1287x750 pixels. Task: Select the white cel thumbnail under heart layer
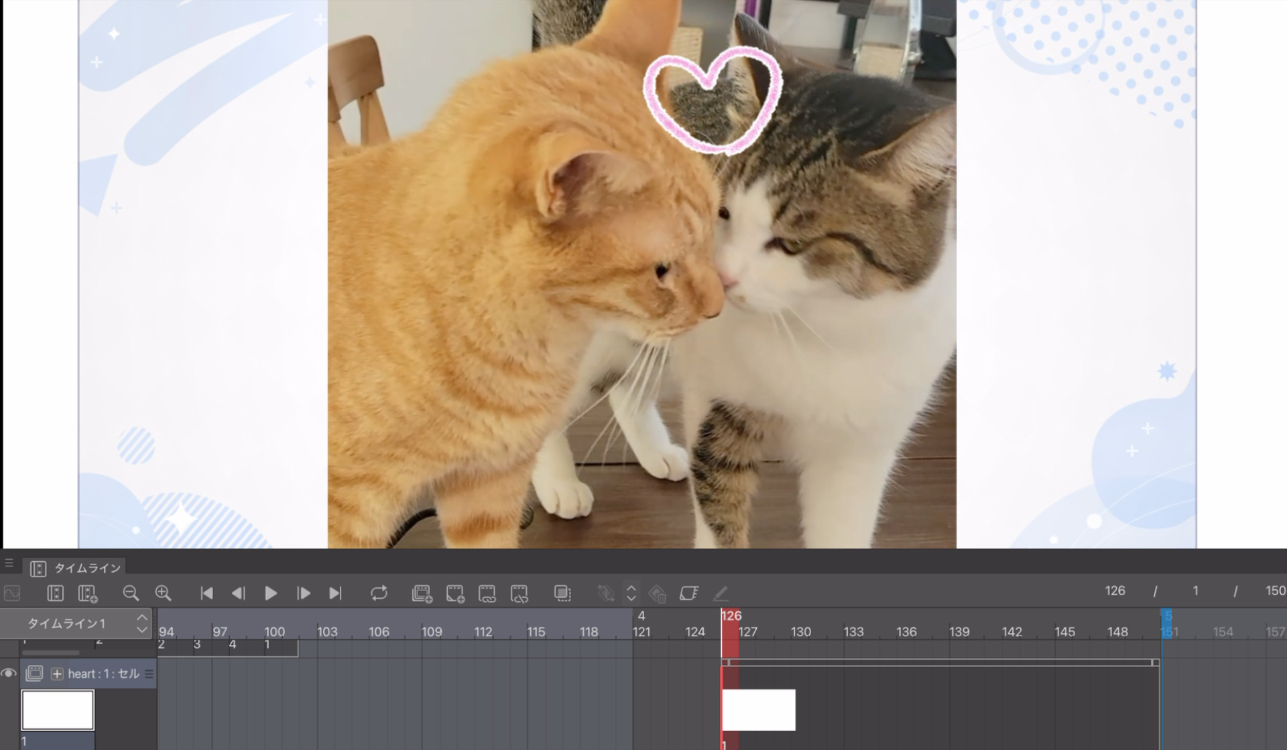pyautogui.click(x=58, y=708)
